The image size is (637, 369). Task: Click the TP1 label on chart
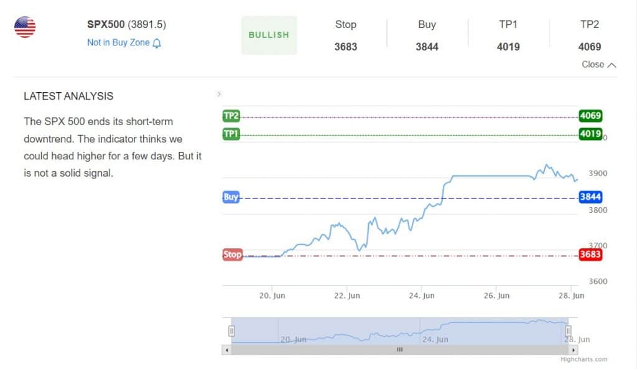[x=231, y=134]
